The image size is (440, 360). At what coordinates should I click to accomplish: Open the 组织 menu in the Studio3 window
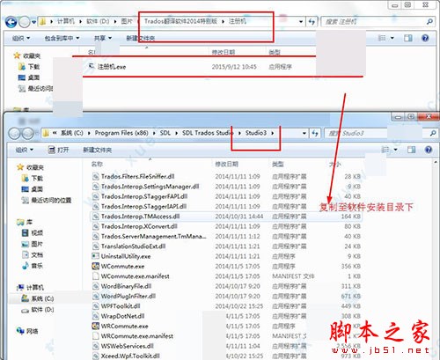coord(25,150)
